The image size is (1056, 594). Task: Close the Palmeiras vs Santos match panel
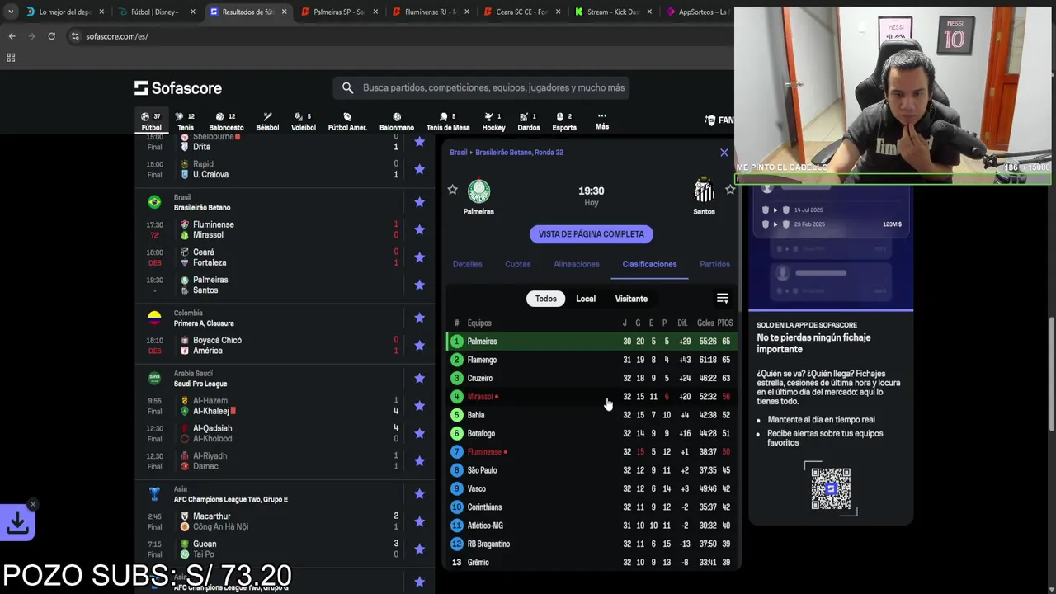point(724,153)
